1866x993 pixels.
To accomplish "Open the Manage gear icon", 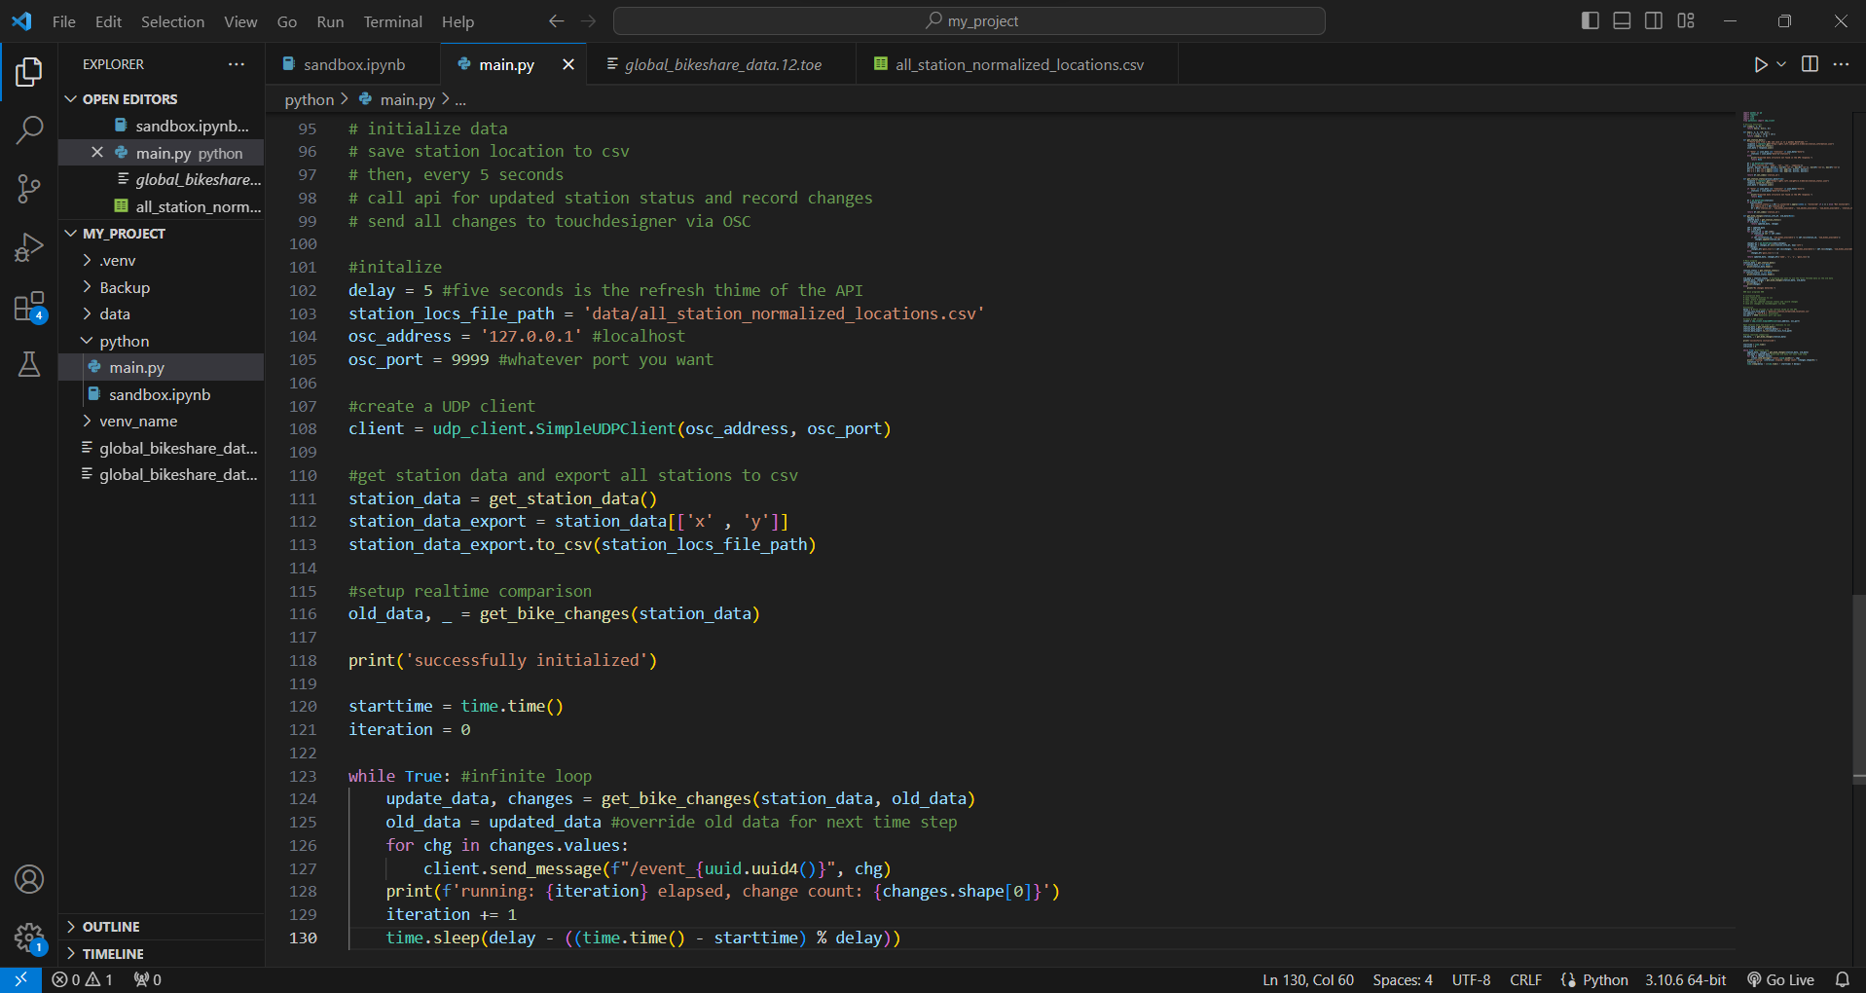I will [29, 938].
